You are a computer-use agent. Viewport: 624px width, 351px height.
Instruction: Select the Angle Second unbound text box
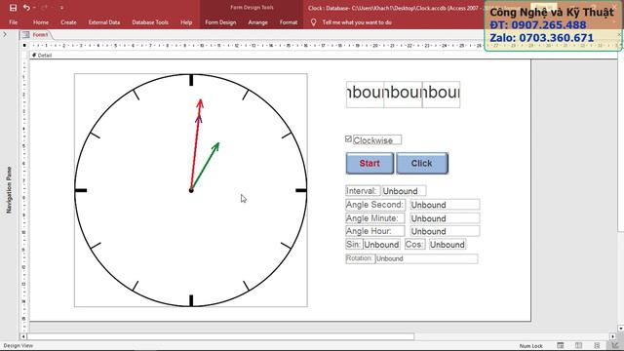click(445, 205)
